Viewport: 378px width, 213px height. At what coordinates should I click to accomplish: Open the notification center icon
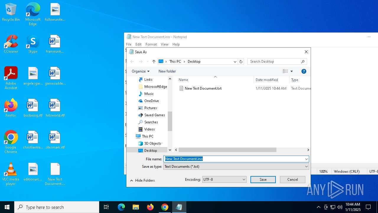click(368, 207)
